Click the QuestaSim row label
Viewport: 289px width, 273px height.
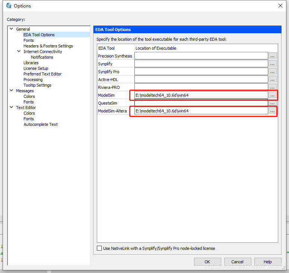108,103
